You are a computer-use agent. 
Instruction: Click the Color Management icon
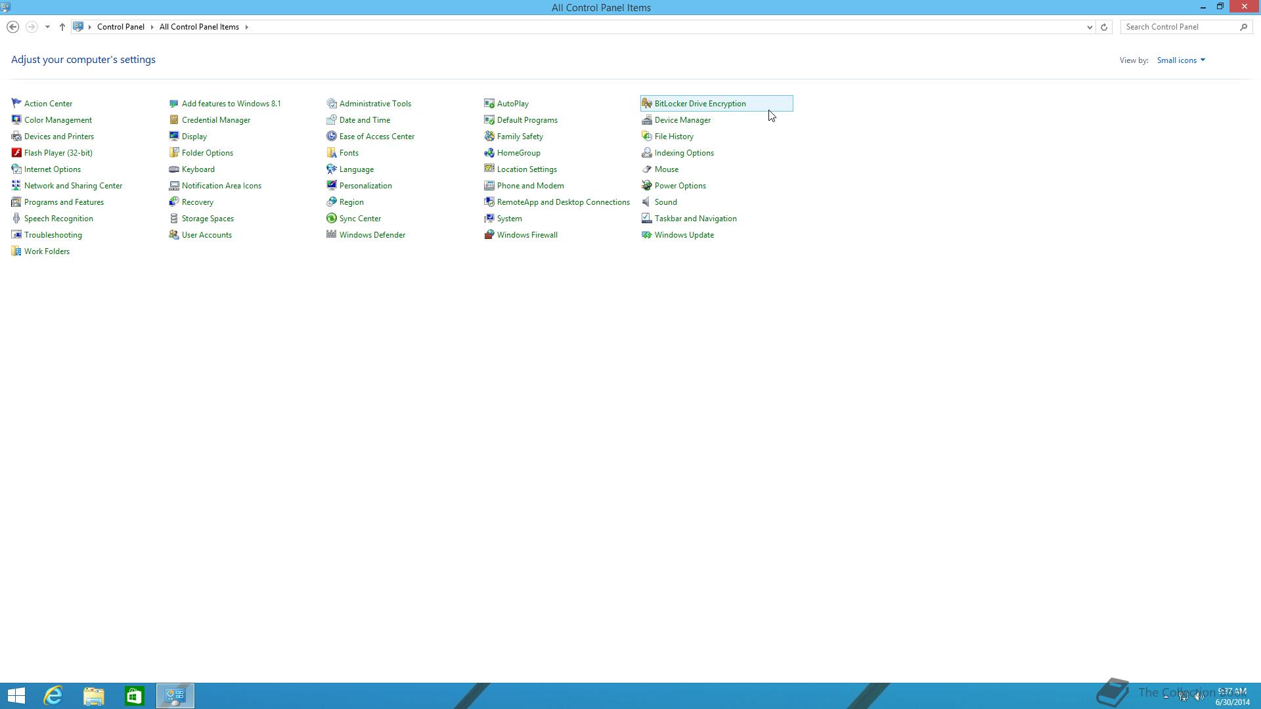point(16,119)
